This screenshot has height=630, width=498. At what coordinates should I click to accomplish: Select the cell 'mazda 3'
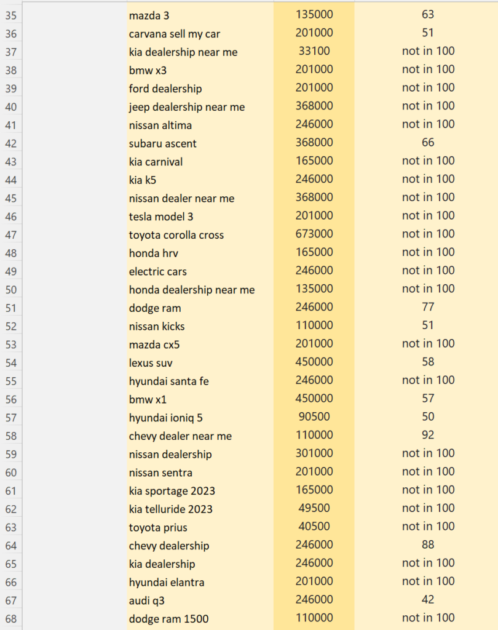pos(200,15)
